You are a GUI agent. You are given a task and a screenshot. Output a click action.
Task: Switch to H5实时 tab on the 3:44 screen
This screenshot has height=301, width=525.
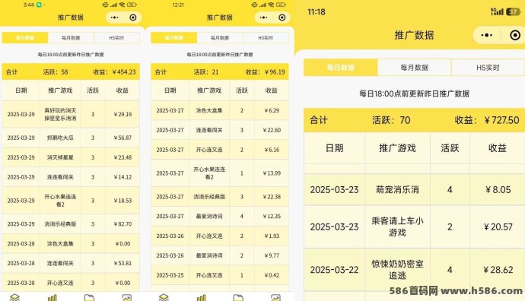pyautogui.click(x=116, y=38)
